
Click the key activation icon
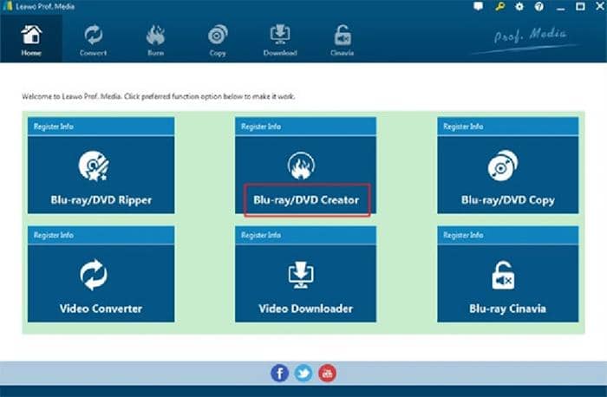click(499, 7)
